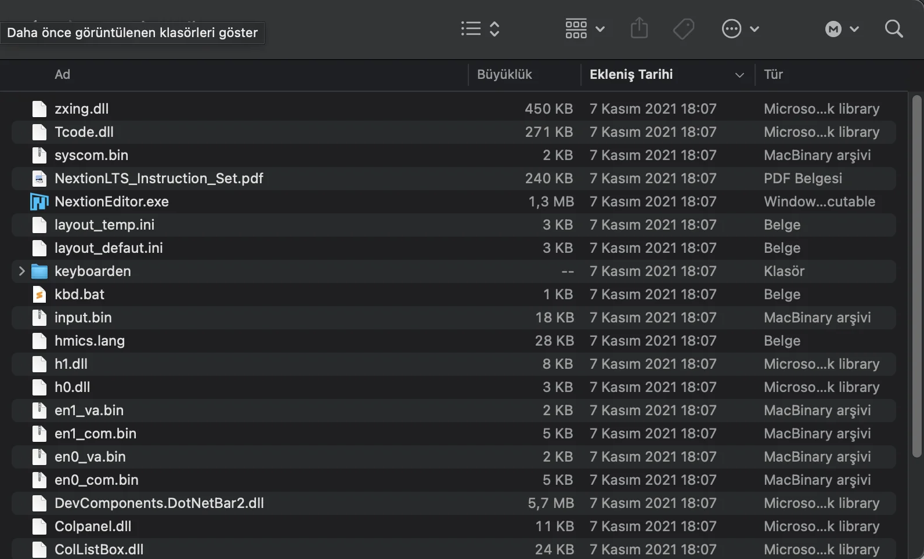
Task: Click the 18 KB size value
Action: point(554,317)
